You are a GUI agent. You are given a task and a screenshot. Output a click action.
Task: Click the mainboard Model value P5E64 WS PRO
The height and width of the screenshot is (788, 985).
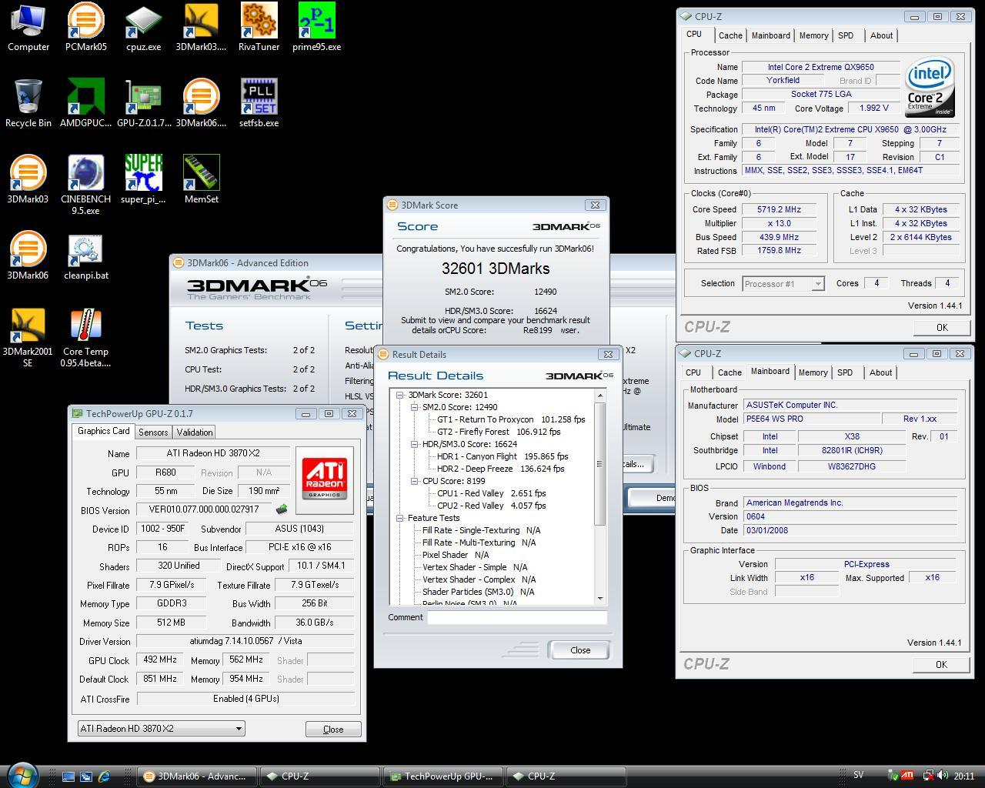click(812, 419)
